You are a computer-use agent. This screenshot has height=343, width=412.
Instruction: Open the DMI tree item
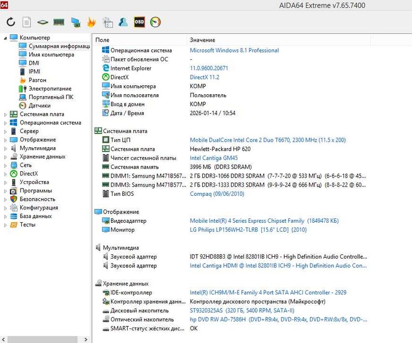tap(34, 63)
